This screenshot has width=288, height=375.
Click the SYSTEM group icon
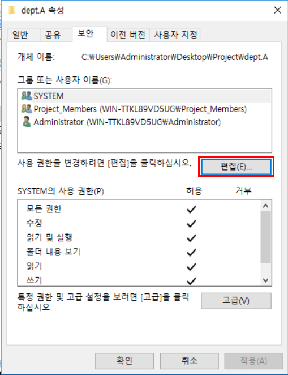click(x=27, y=96)
